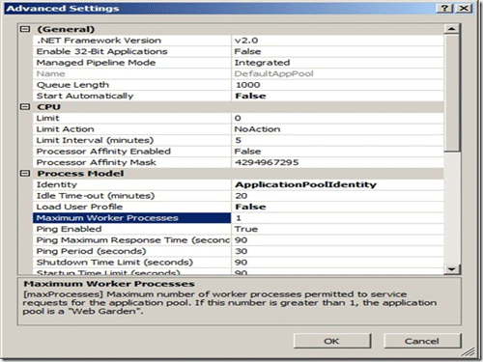Select the Identity property row

[239, 184]
